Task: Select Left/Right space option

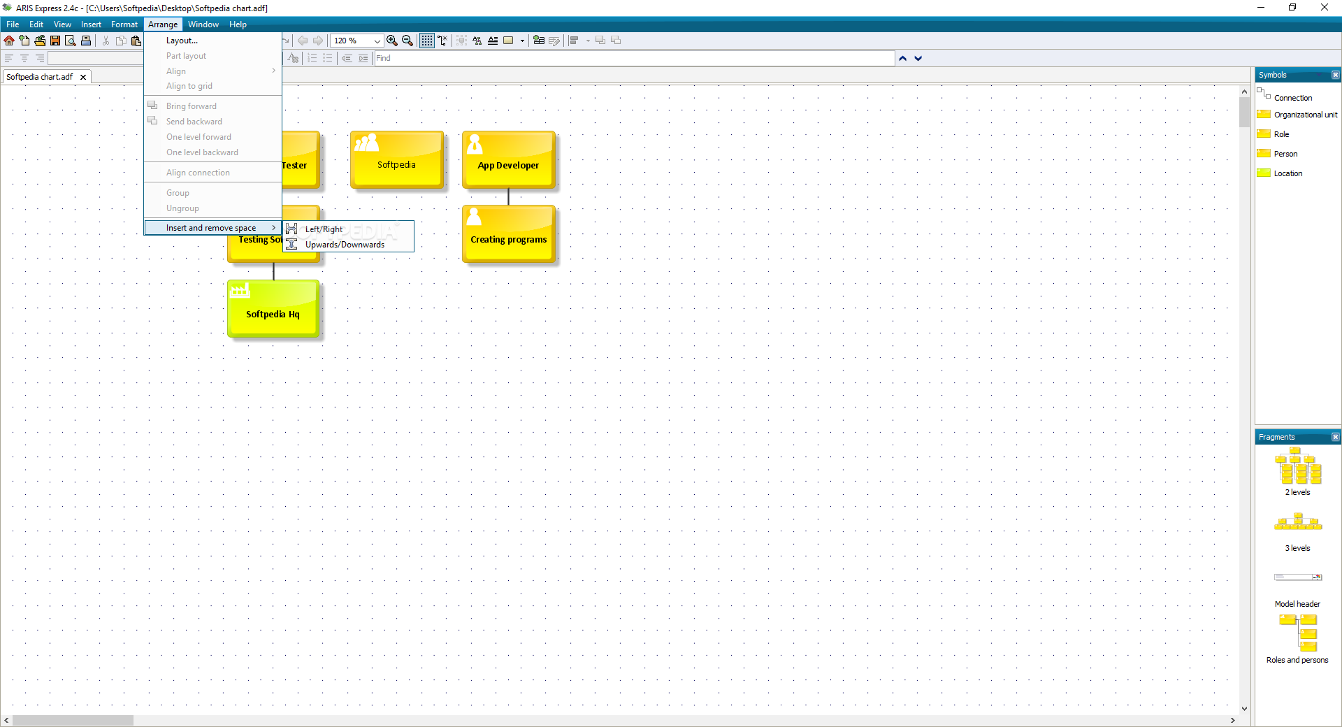Action: pyautogui.click(x=348, y=229)
